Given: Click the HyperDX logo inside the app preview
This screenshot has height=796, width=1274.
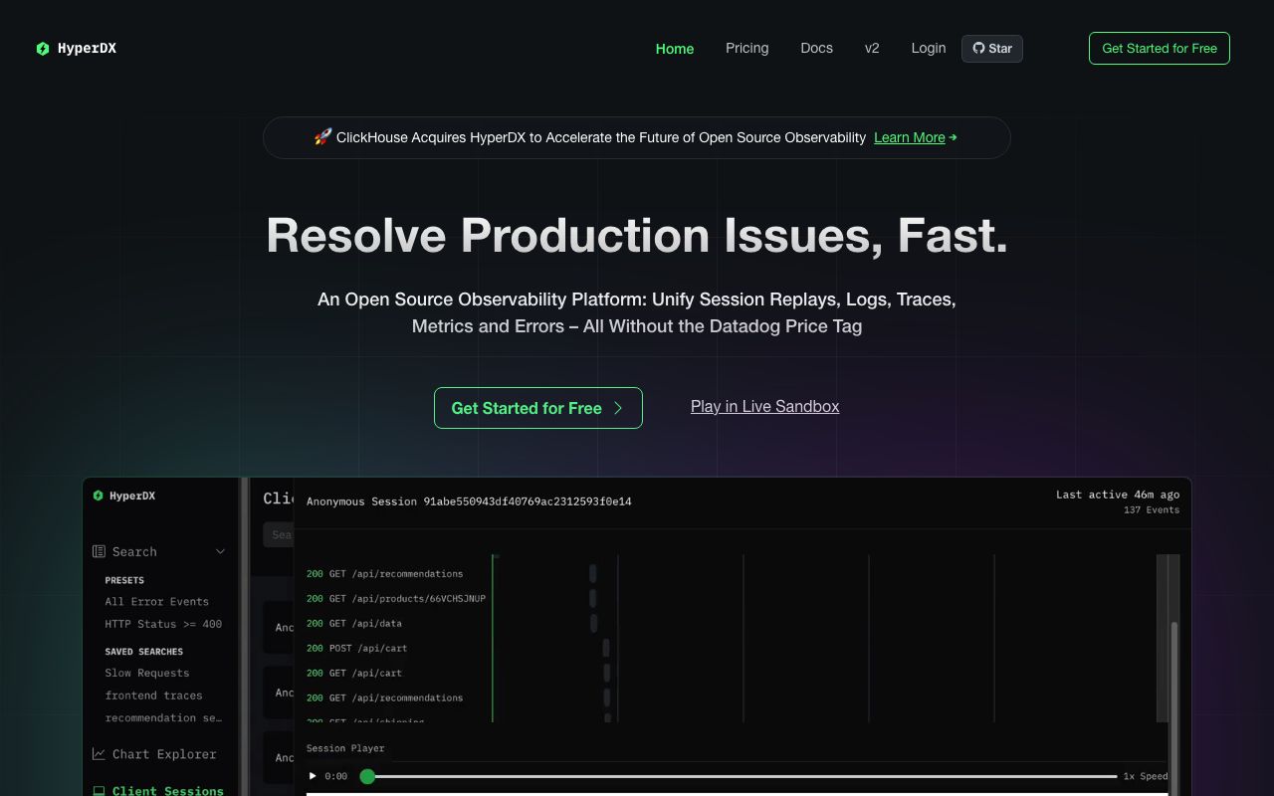Looking at the screenshot, I should tap(124, 496).
